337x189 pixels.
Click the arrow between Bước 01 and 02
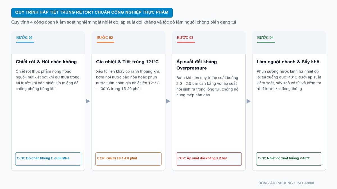88,101
